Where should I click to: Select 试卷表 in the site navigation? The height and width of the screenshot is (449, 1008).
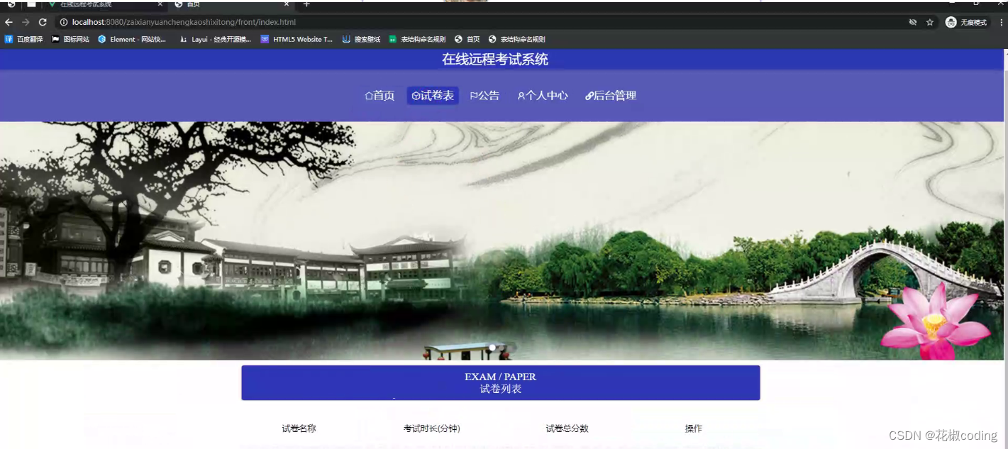(433, 96)
